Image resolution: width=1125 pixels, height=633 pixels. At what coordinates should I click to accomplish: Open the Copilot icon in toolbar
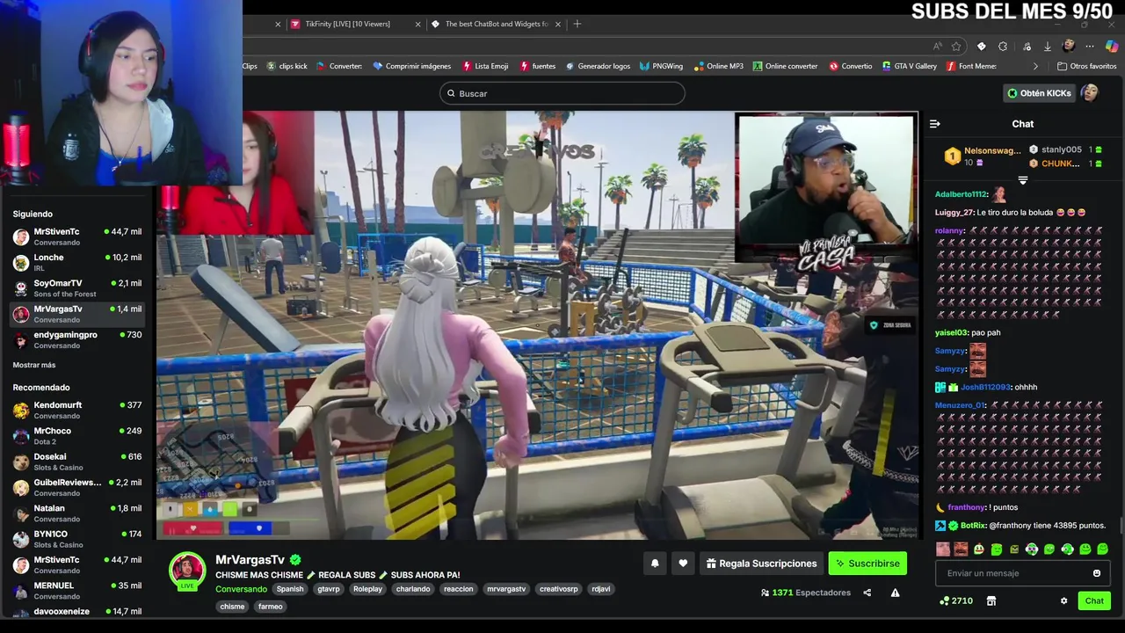click(1112, 47)
